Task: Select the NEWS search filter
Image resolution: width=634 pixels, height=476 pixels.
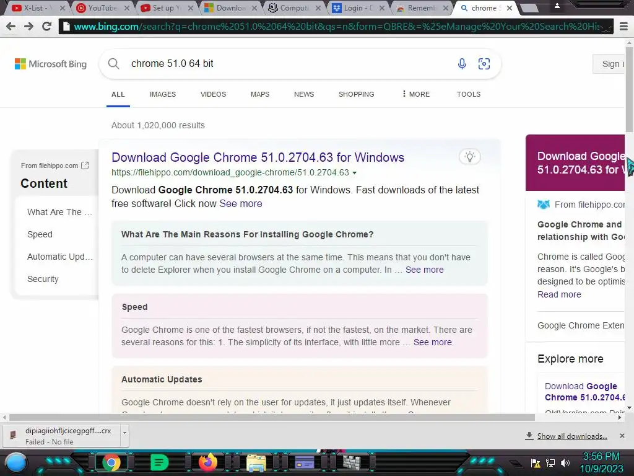Action: (x=303, y=94)
